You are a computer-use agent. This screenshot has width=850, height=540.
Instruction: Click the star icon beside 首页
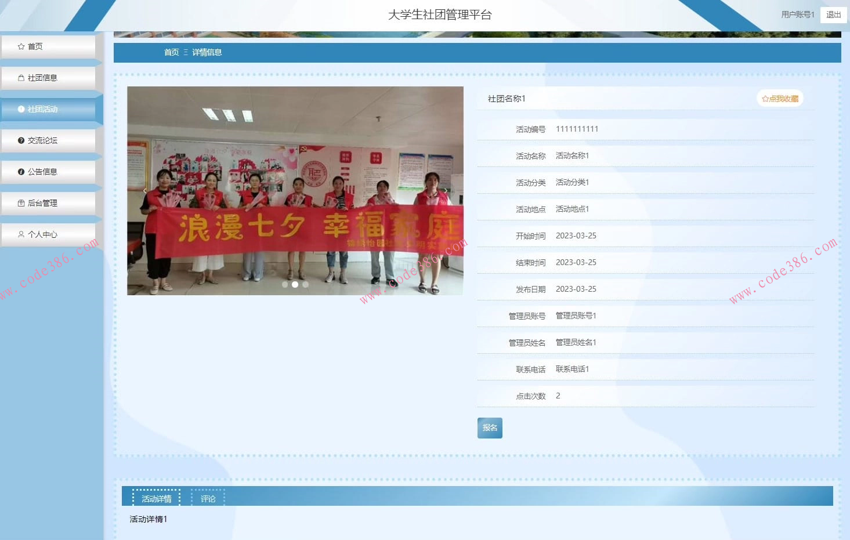point(21,46)
